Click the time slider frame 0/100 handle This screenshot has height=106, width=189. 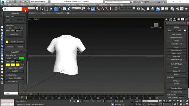(30, 94)
